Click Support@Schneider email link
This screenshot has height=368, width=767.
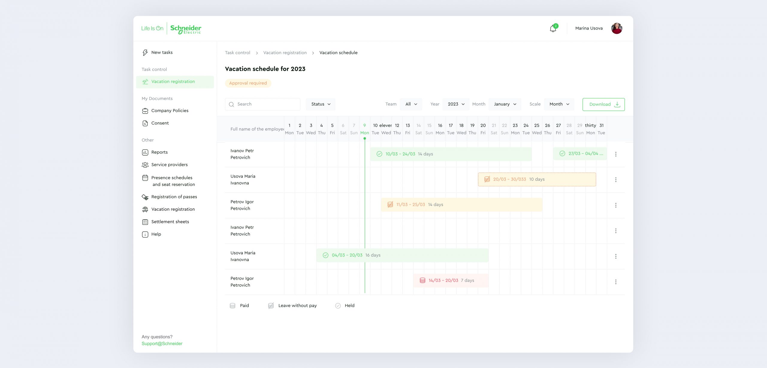pos(162,344)
